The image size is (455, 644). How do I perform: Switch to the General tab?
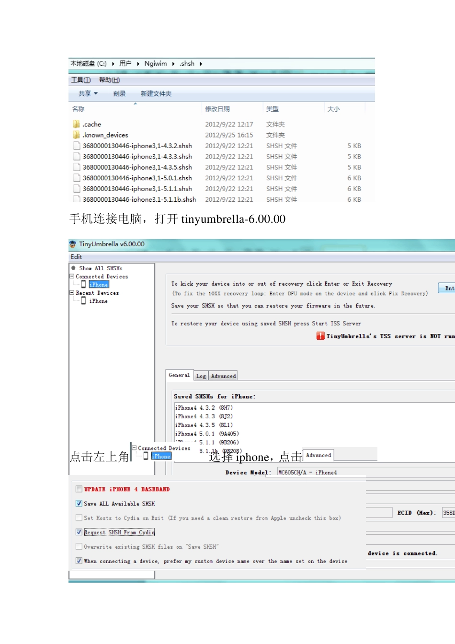click(179, 375)
